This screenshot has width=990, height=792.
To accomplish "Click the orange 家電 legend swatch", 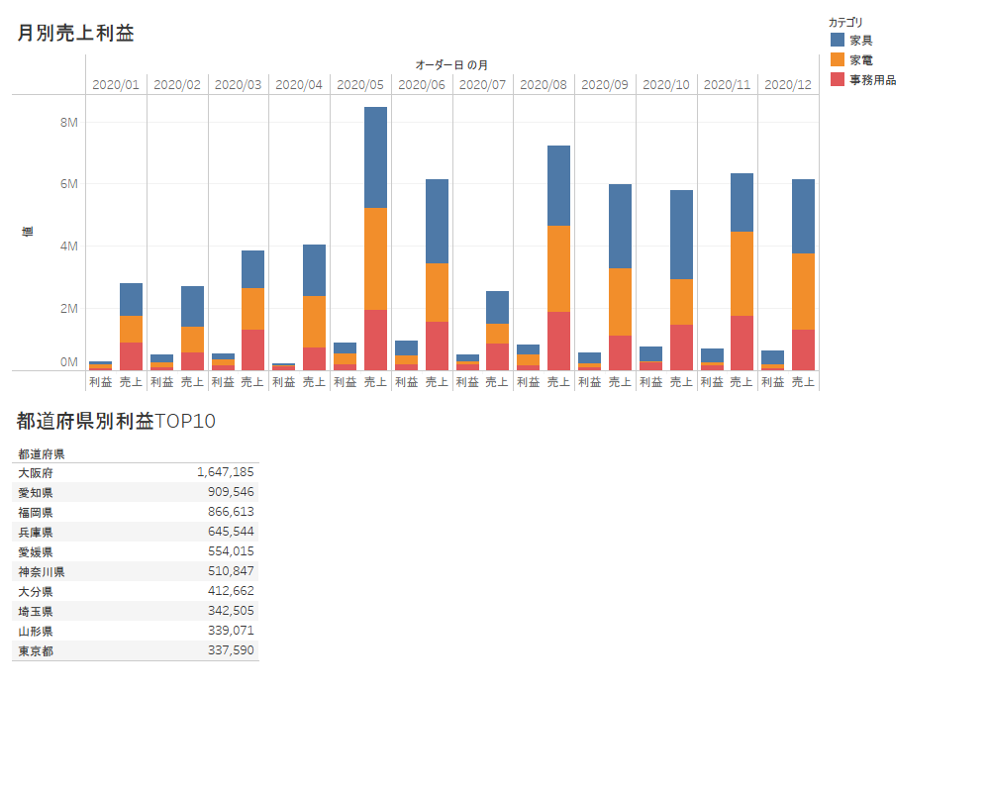I will coord(838,60).
